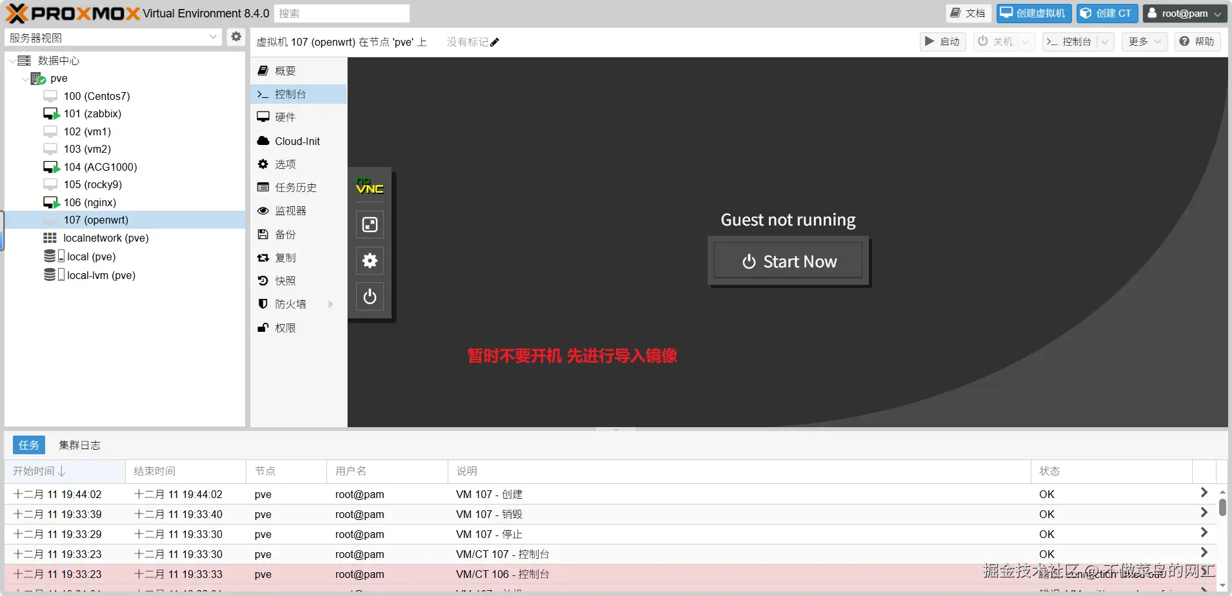Select VM 101 (zabbix)
Screen dimensions: 1232x596
(92, 113)
